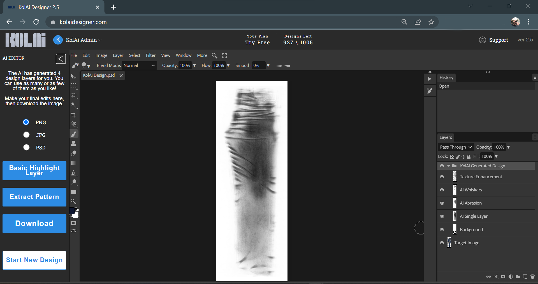The height and width of the screenshot is (284, 538).
Task: Select PSD format radio button
Action: tap(26, 147)
